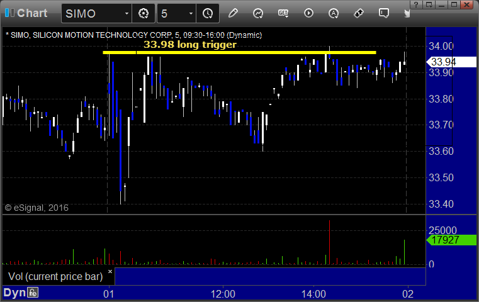Viewport: 479px width, 302px height.
Task: Click the 33.40 price axis label
Action: [x=441, y=204]
